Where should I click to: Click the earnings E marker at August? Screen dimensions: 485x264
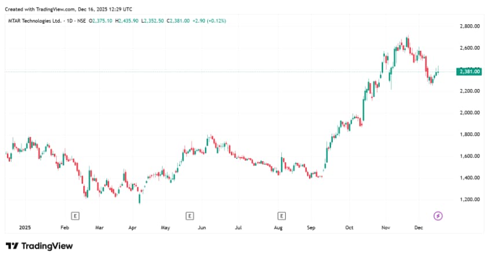coord(281,216)
